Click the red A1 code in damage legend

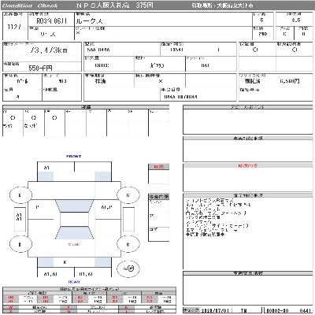click(80, 298)
